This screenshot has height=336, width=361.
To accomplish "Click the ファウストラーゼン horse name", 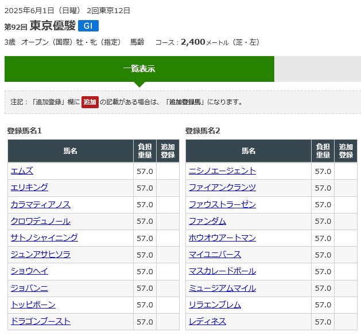I will pyautogui.click(x=222, y=204).
